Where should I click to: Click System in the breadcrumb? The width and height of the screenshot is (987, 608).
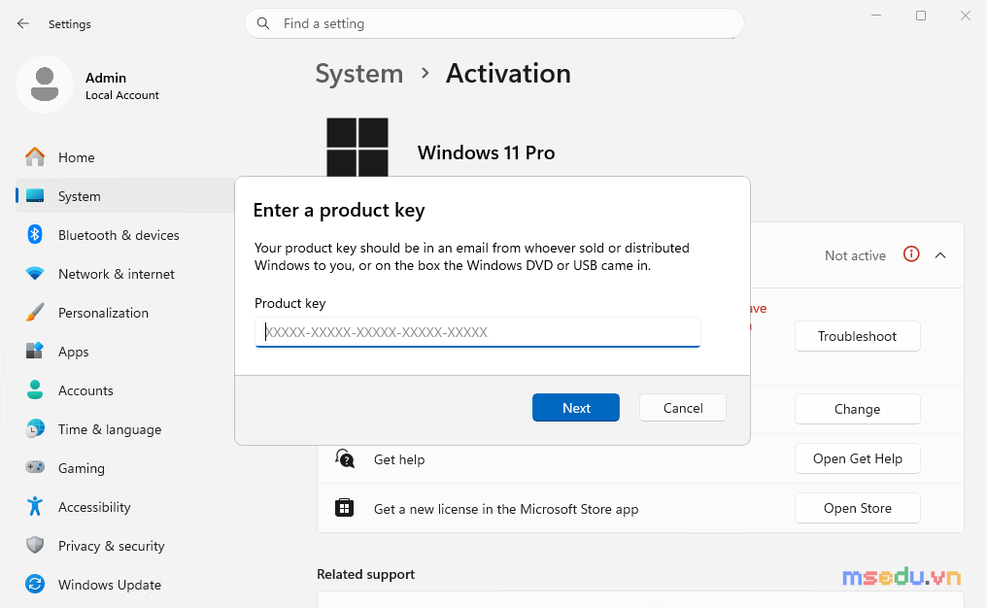pos(358,74)
